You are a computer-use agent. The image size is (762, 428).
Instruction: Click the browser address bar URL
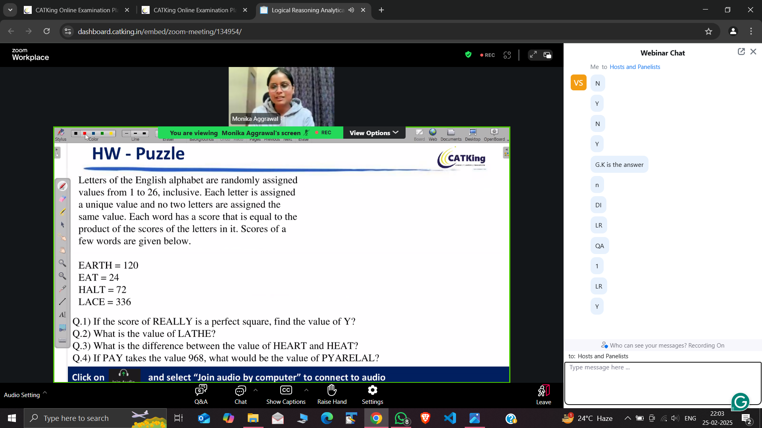pos(160,32)
